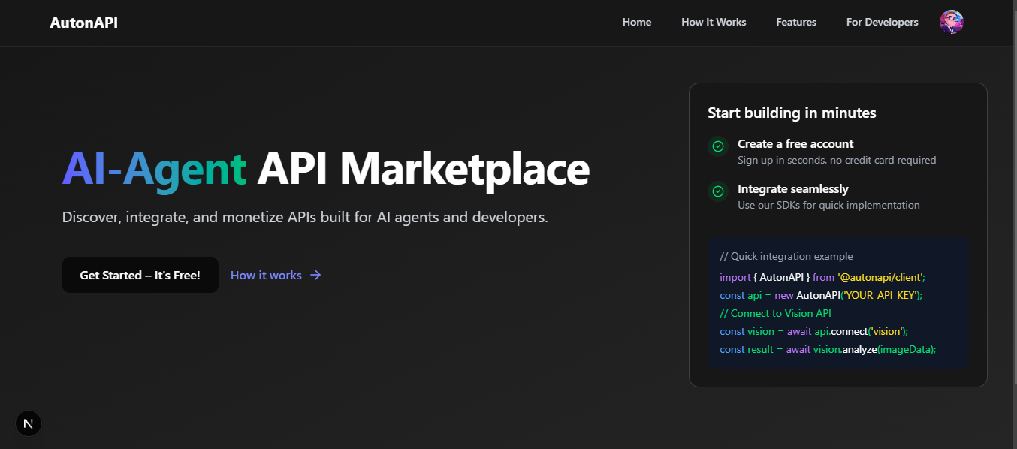The height and width of the screenshot is (449, 1017).
Task: Click the checkmark beside Create a free account
Action: coord(717,146)
